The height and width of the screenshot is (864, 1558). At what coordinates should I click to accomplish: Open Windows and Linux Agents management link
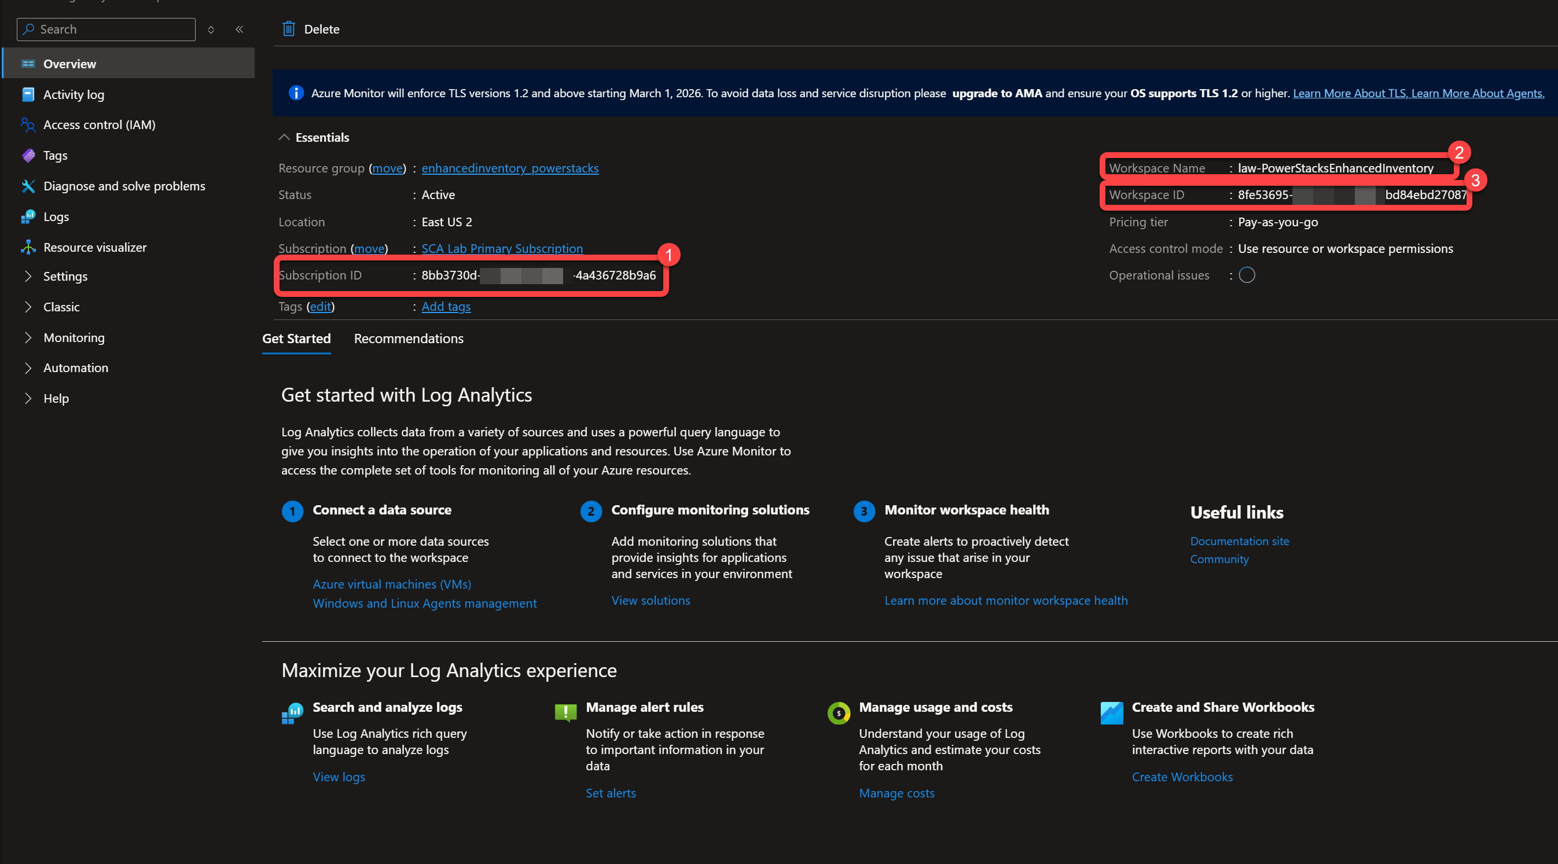coord(425,604)
